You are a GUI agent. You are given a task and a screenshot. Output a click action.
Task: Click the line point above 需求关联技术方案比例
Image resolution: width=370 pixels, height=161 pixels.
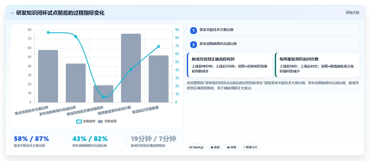tap(48, 32)
